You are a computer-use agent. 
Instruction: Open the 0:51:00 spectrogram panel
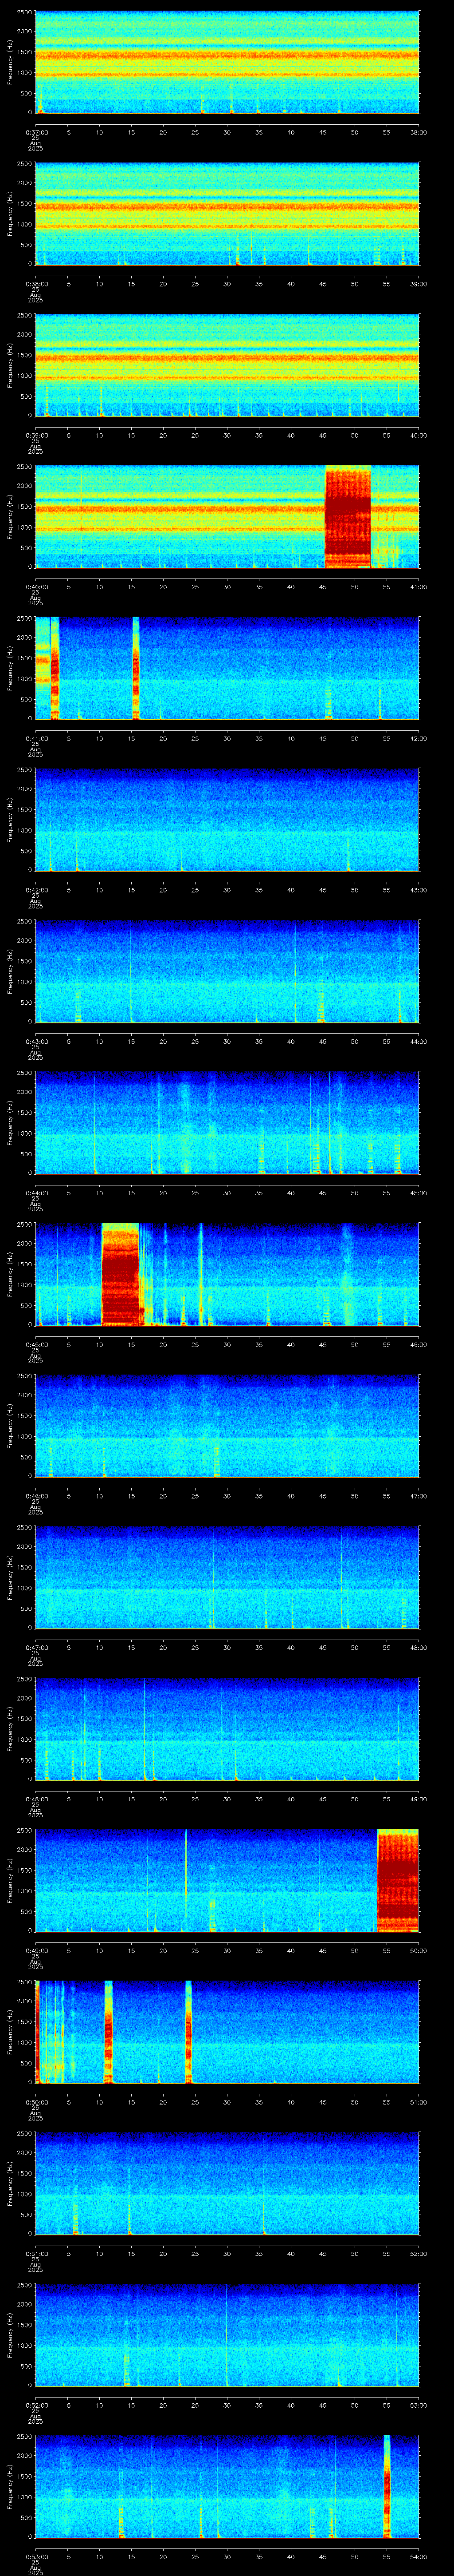(x=227, y=2183)
